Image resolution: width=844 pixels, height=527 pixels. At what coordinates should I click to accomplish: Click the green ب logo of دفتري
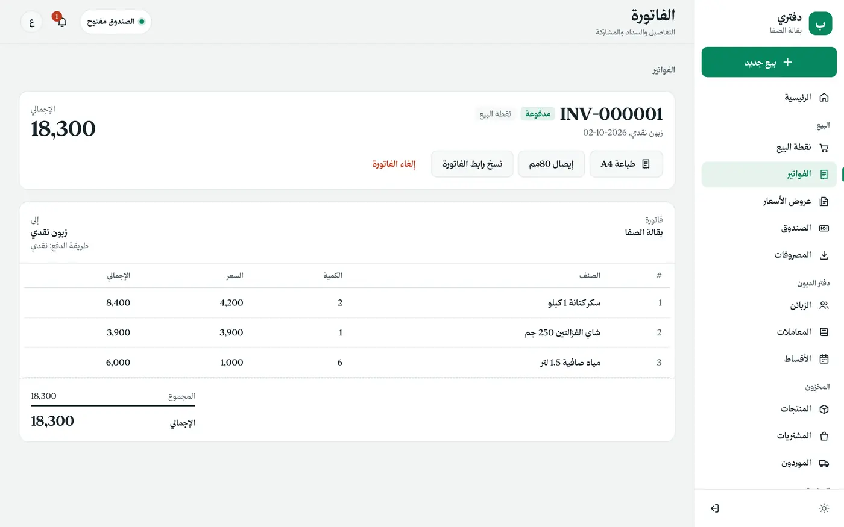click(x=820, y=24)
